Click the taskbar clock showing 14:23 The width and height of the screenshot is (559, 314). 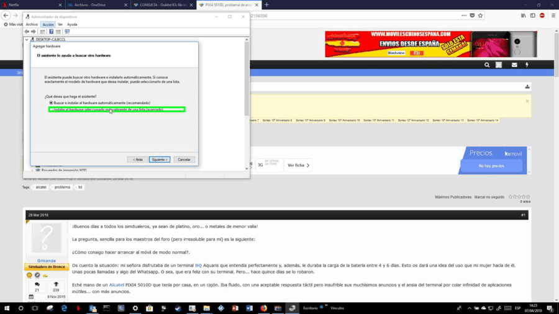(x=533, y=308)
